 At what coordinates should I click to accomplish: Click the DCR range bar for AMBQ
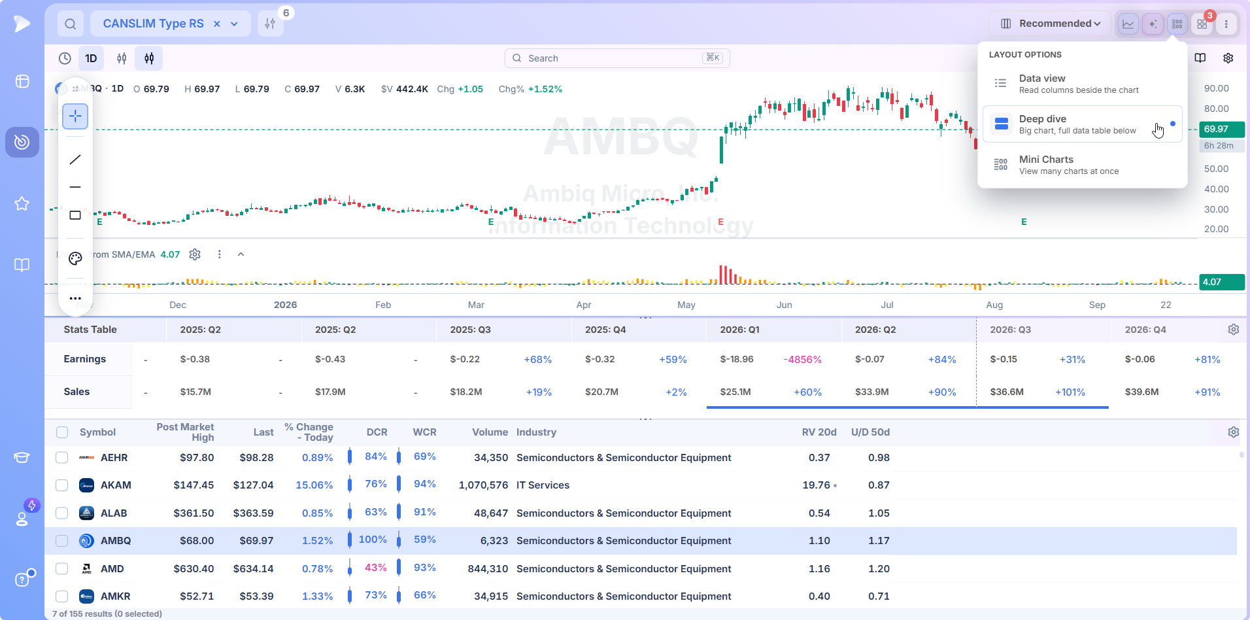(350, 540)
